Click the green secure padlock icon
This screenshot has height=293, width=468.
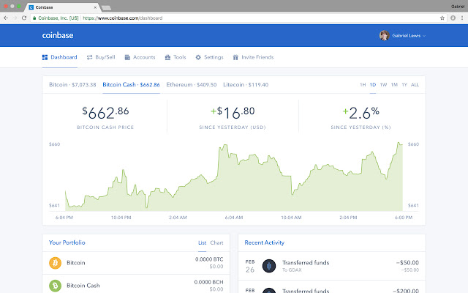click(34, 18)
